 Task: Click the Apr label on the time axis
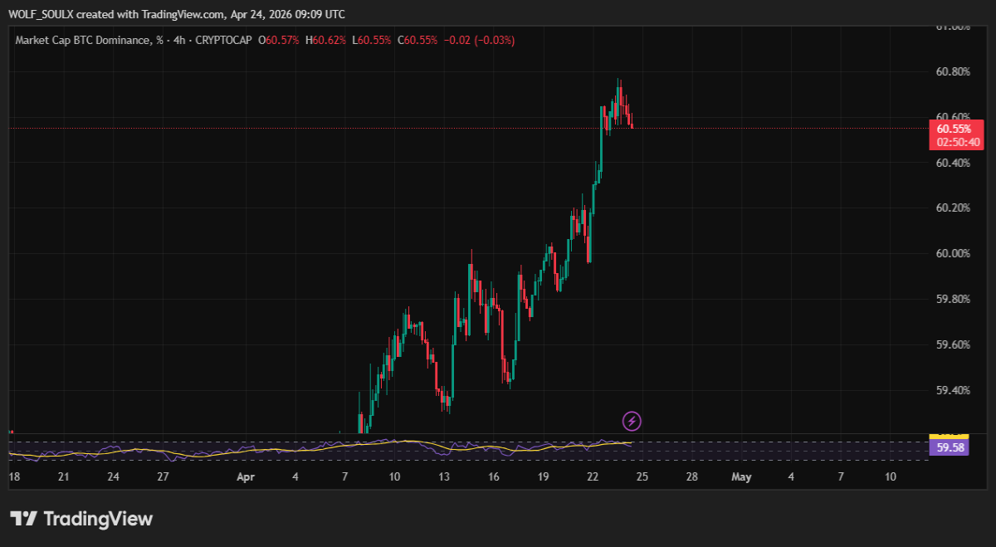coord(245,477)
